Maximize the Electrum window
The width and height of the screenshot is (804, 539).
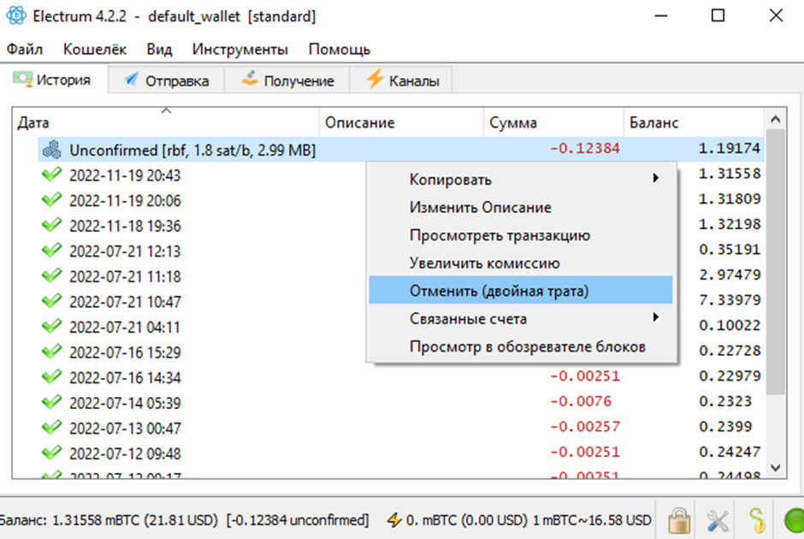718,16
